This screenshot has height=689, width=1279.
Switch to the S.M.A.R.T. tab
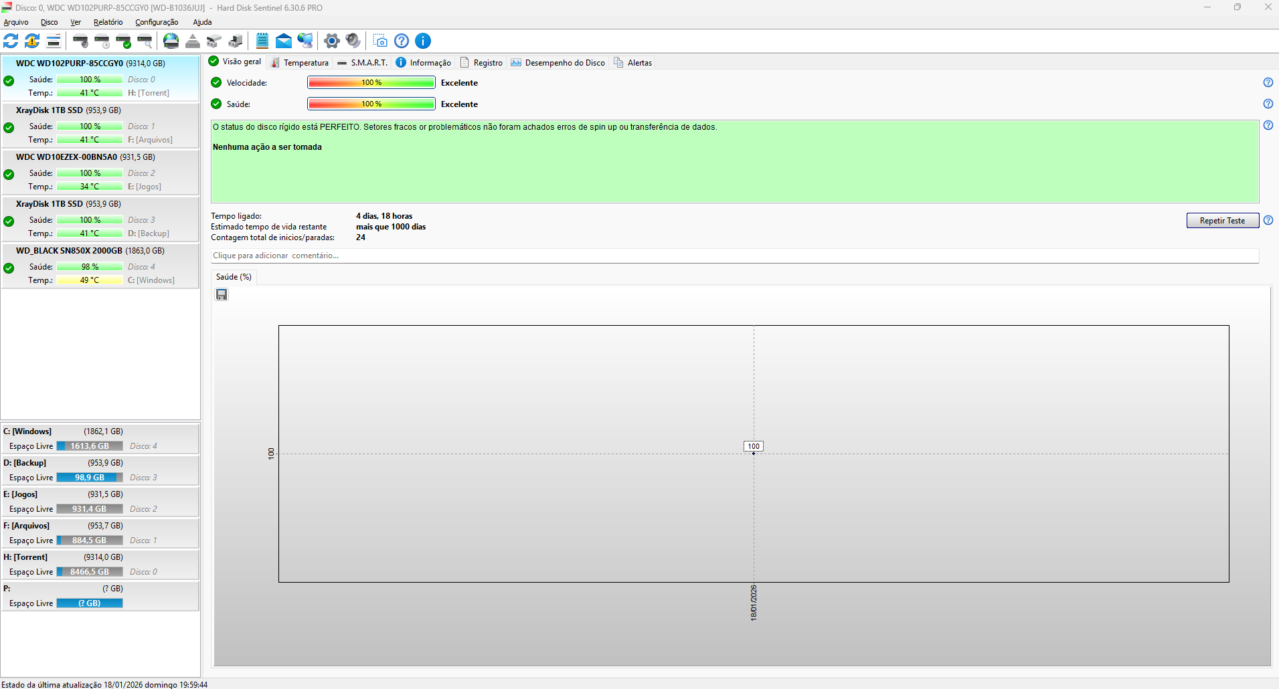tap(362, 62)
